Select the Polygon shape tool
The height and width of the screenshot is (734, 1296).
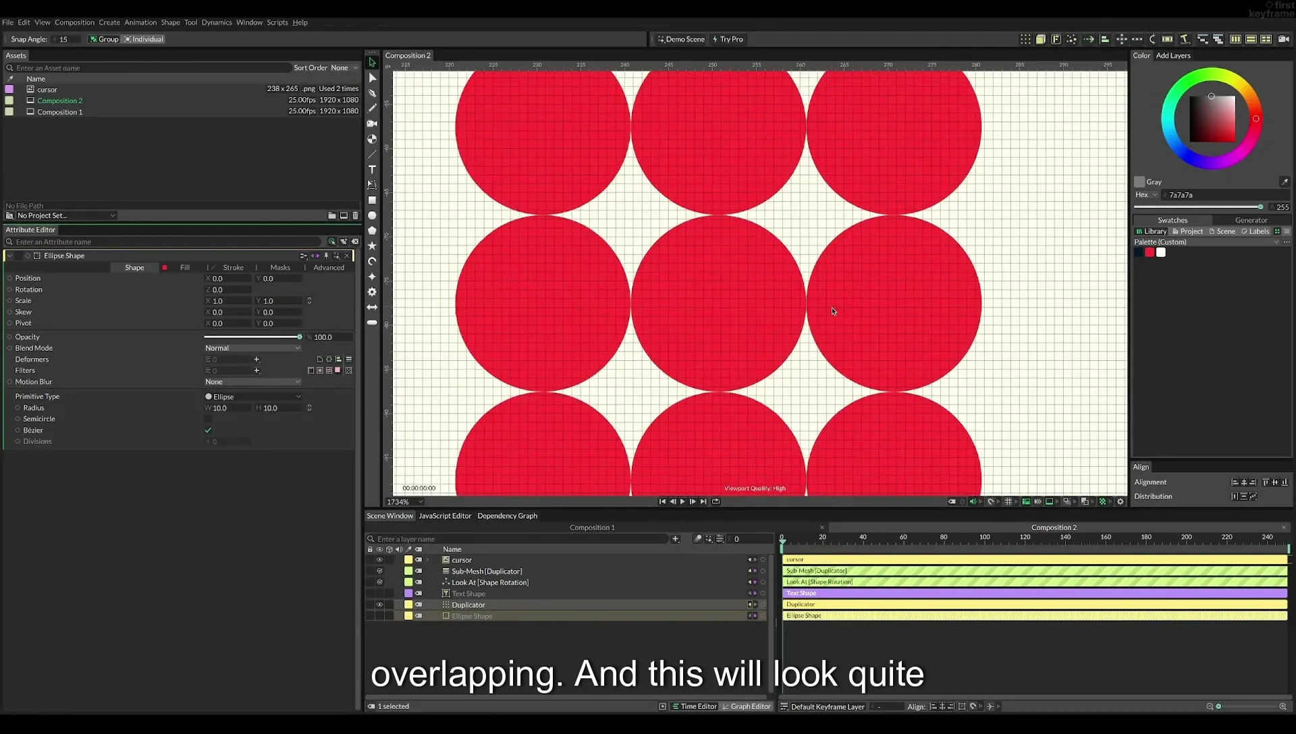click(372, 231)
